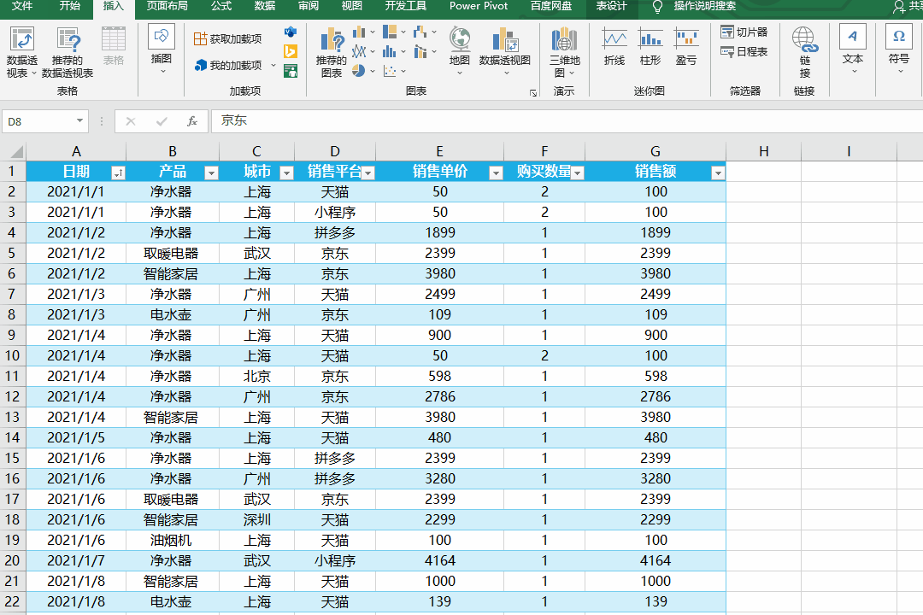Open filter dropdown for 产品 column header
This screenshot has height=615, width=923.
pos(211,173)
